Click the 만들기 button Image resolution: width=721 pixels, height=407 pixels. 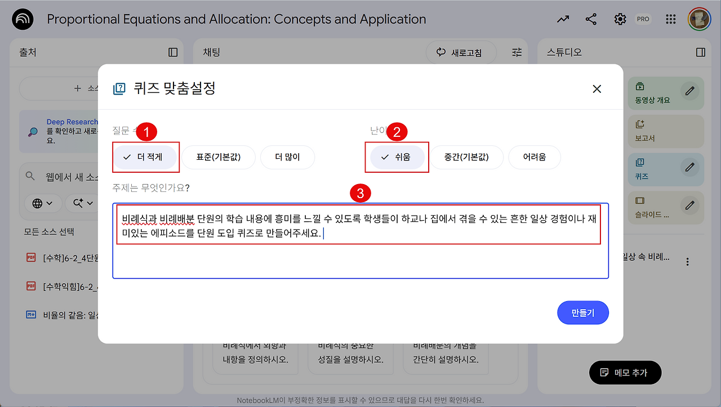click(583, 313)
